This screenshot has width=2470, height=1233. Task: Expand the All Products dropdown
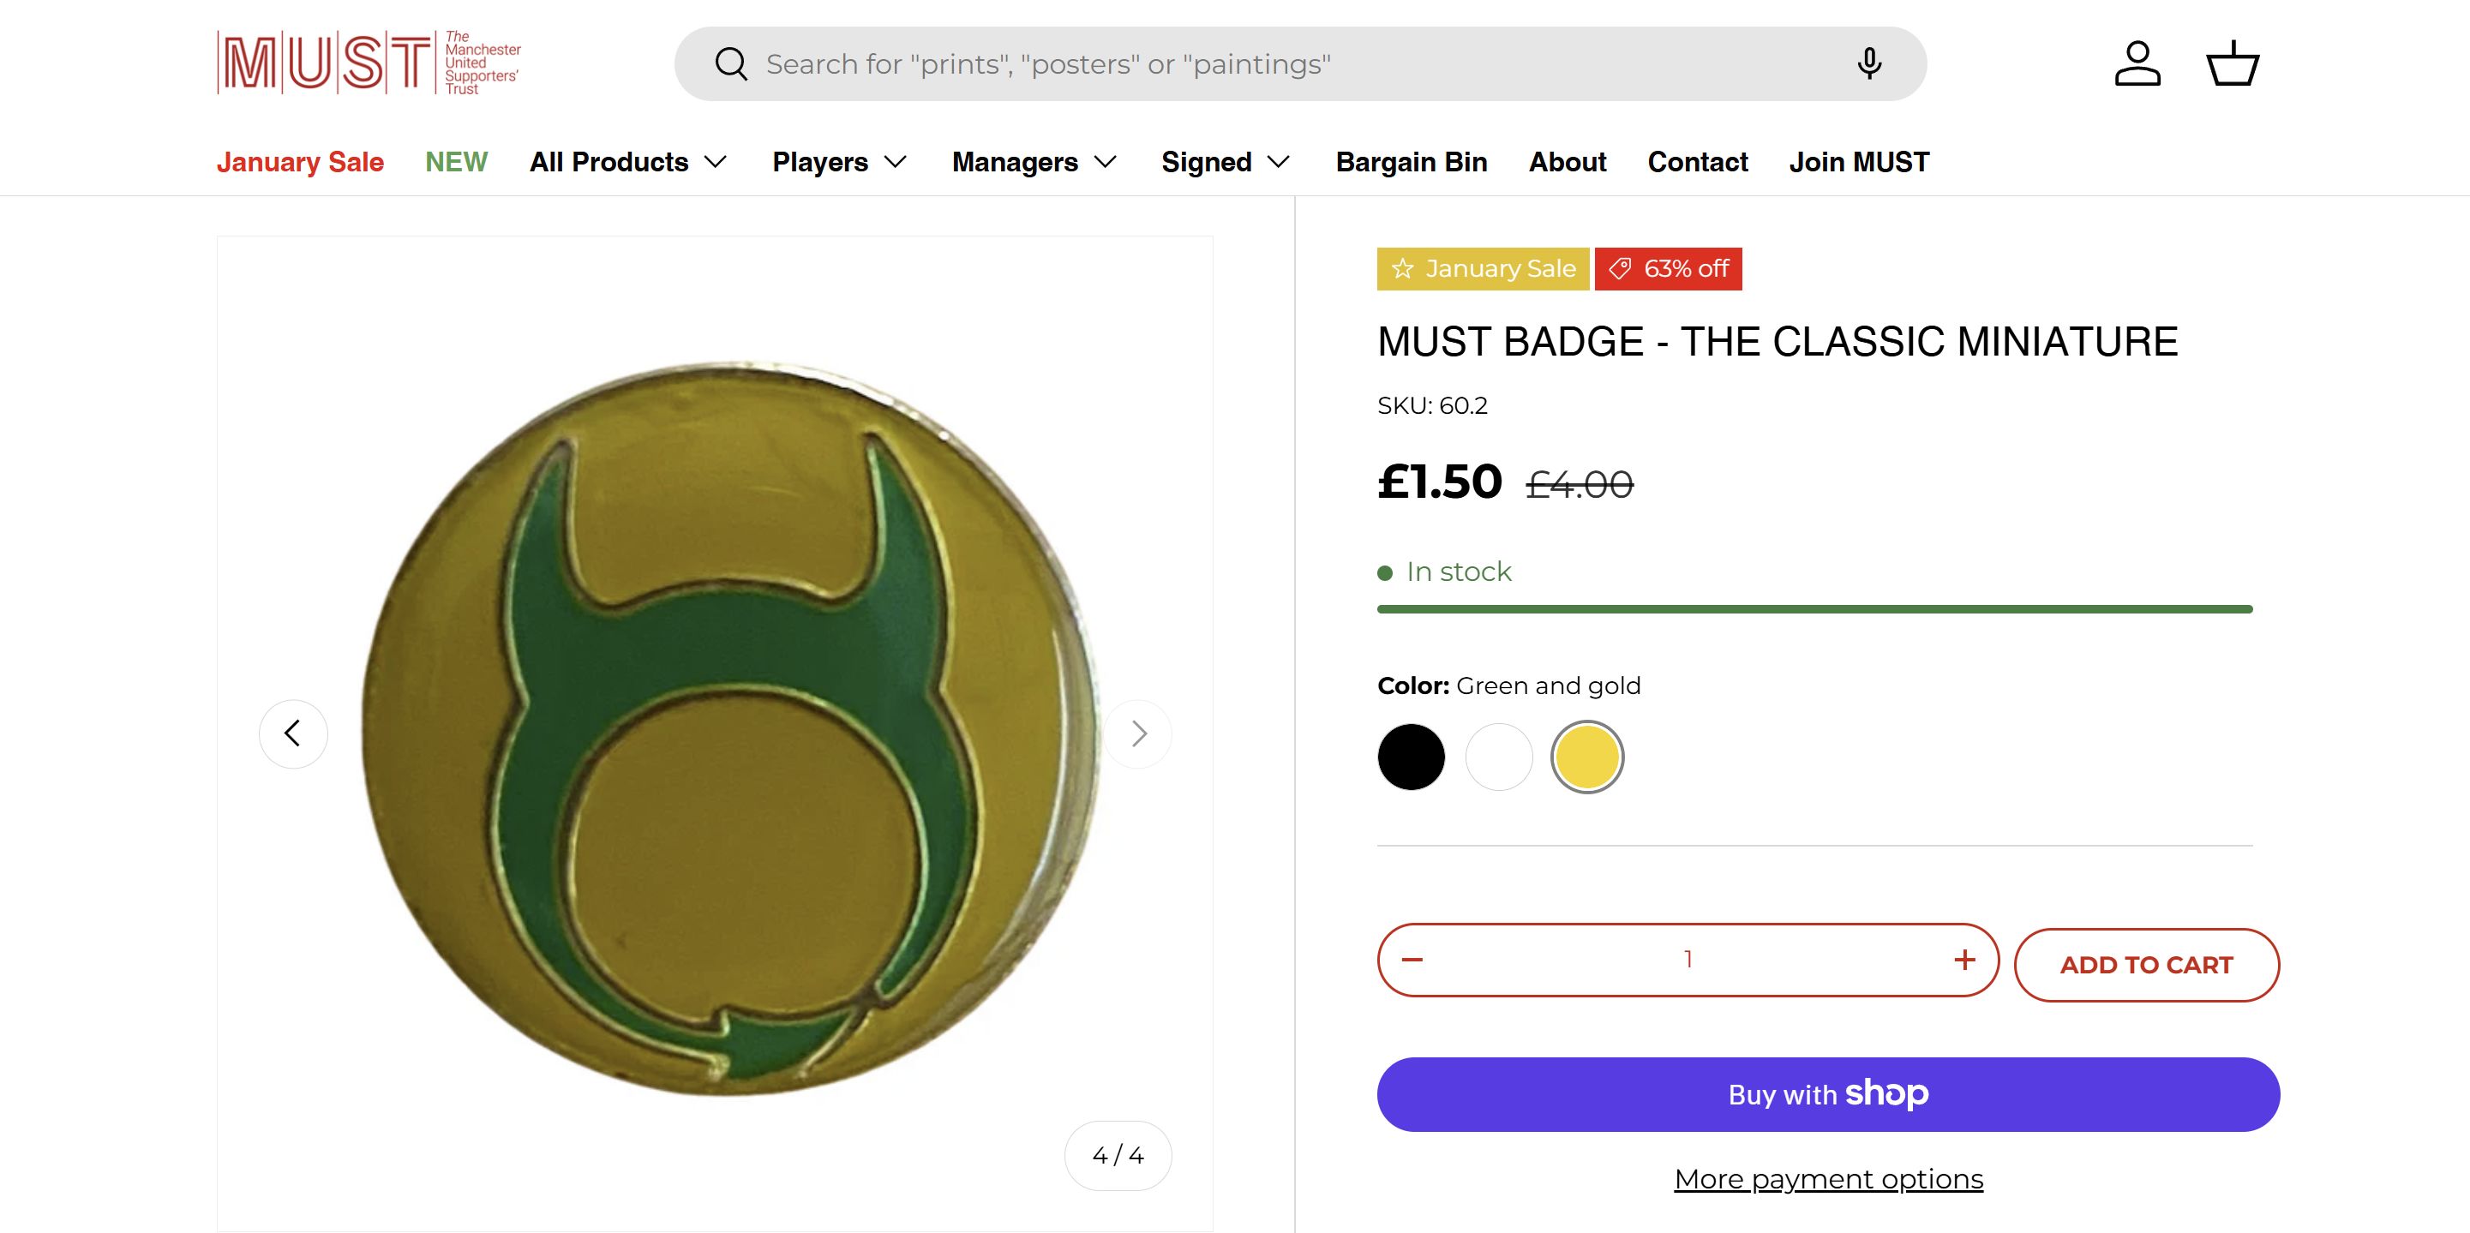[628, 162]
